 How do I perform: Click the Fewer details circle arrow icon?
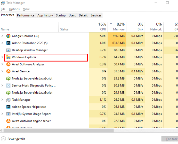coord(3,139)
